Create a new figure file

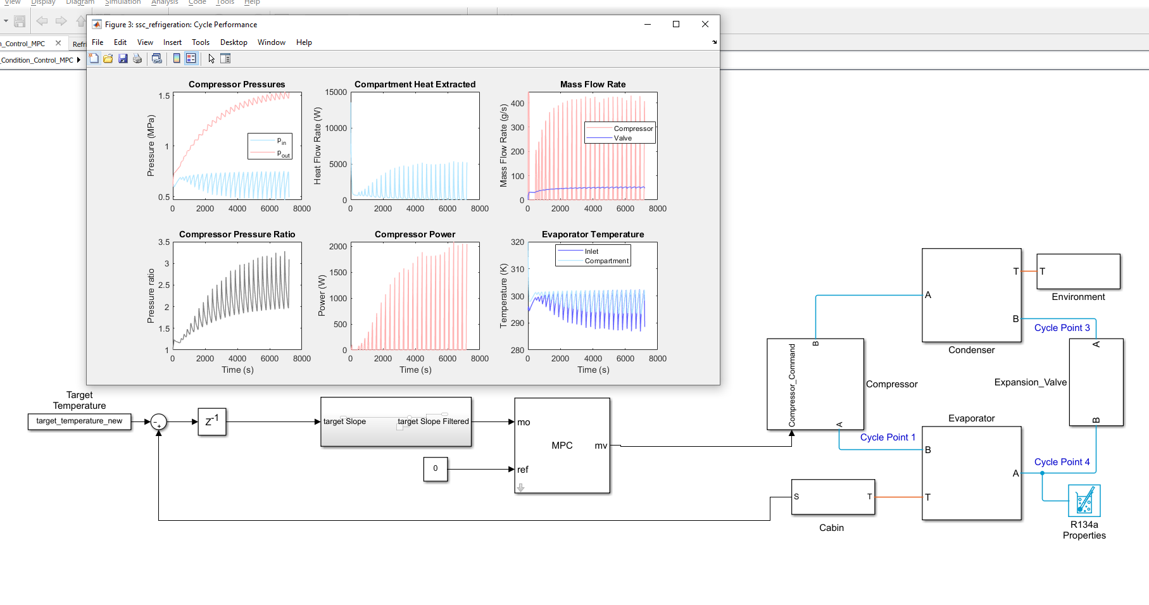(94, 58)
